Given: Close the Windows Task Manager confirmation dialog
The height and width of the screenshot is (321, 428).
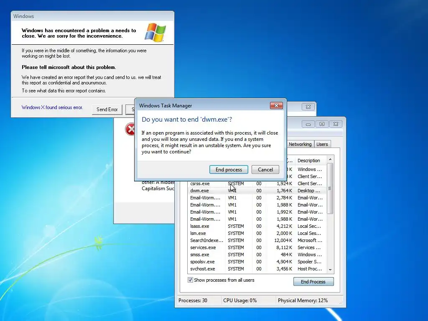Looking at the screenshot, I should 276,106.
